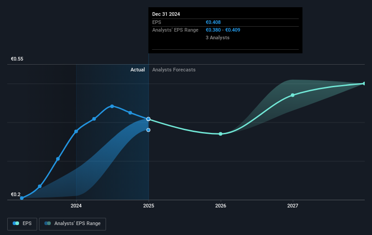Toggle the EPS legend button

click(22, 224)
